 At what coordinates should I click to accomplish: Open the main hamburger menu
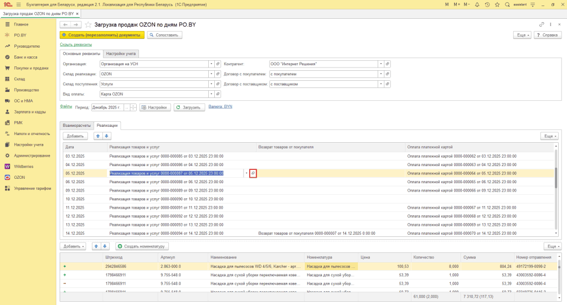click(x=18, y=4)
